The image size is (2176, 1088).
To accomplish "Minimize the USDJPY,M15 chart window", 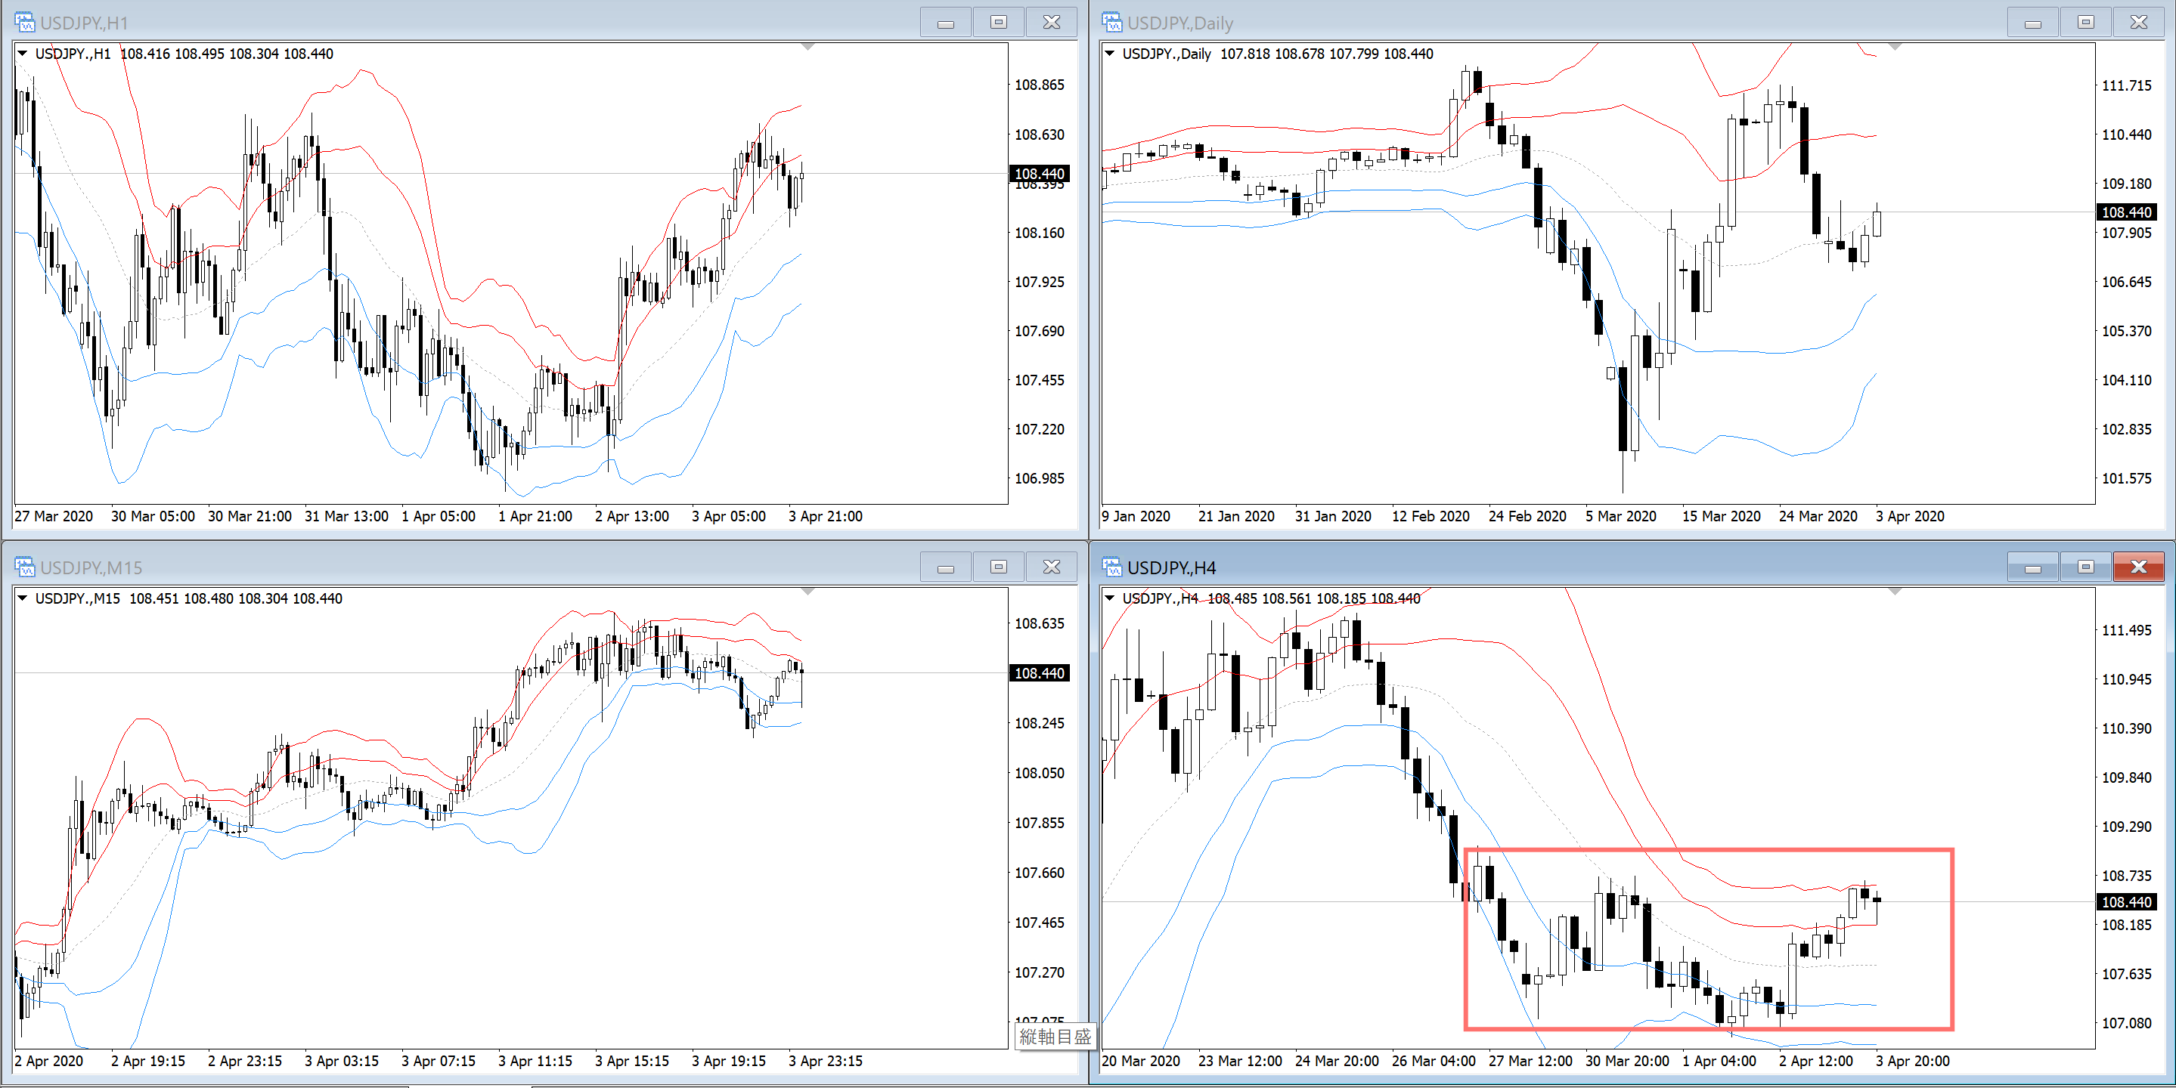I will pos(945,567).
